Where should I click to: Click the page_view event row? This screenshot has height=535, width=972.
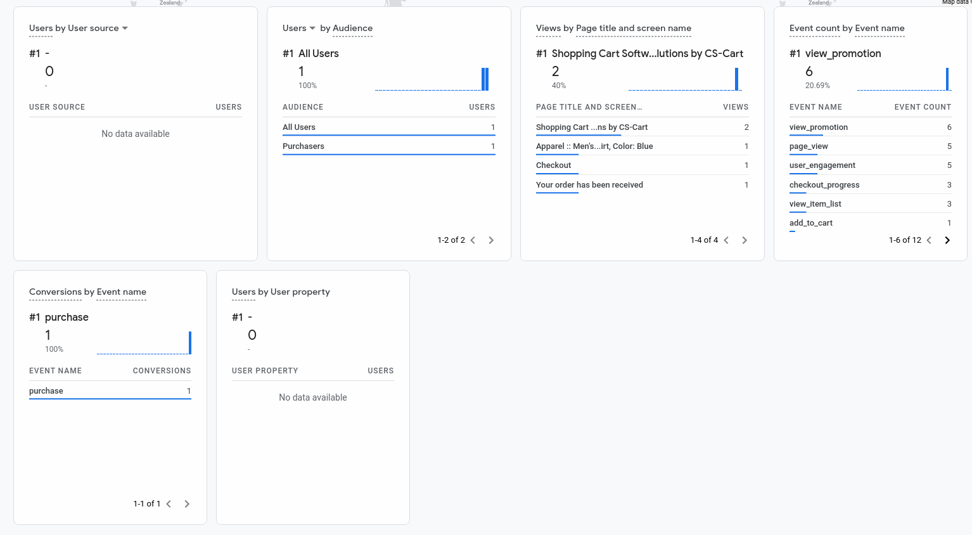click(871, 146)
